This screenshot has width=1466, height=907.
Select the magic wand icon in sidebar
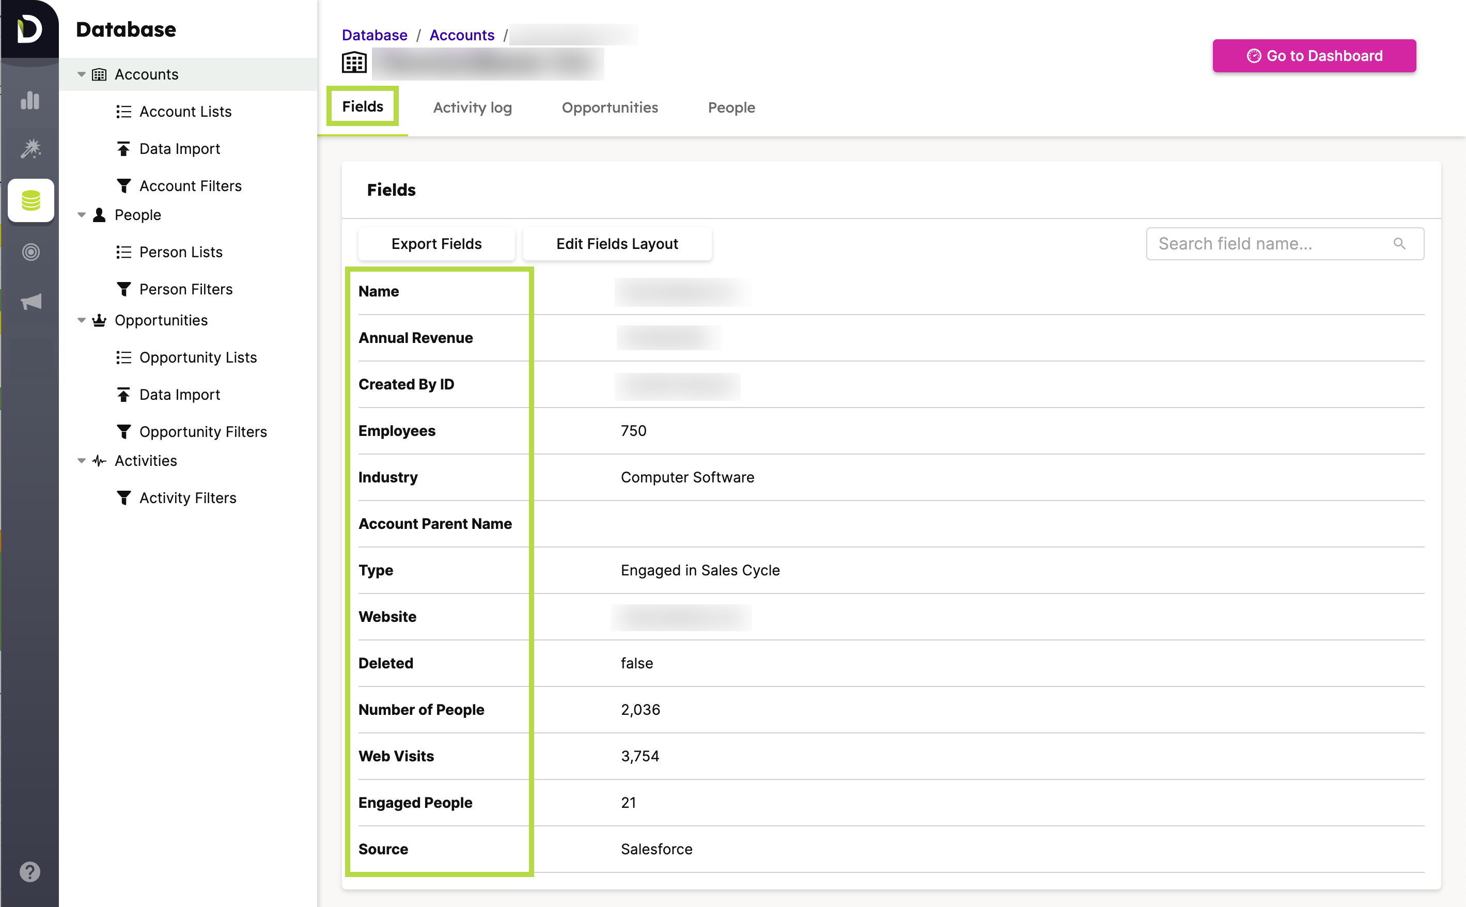tap(31, 149)
